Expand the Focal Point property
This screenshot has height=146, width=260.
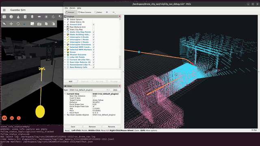(x=68, y=113)
